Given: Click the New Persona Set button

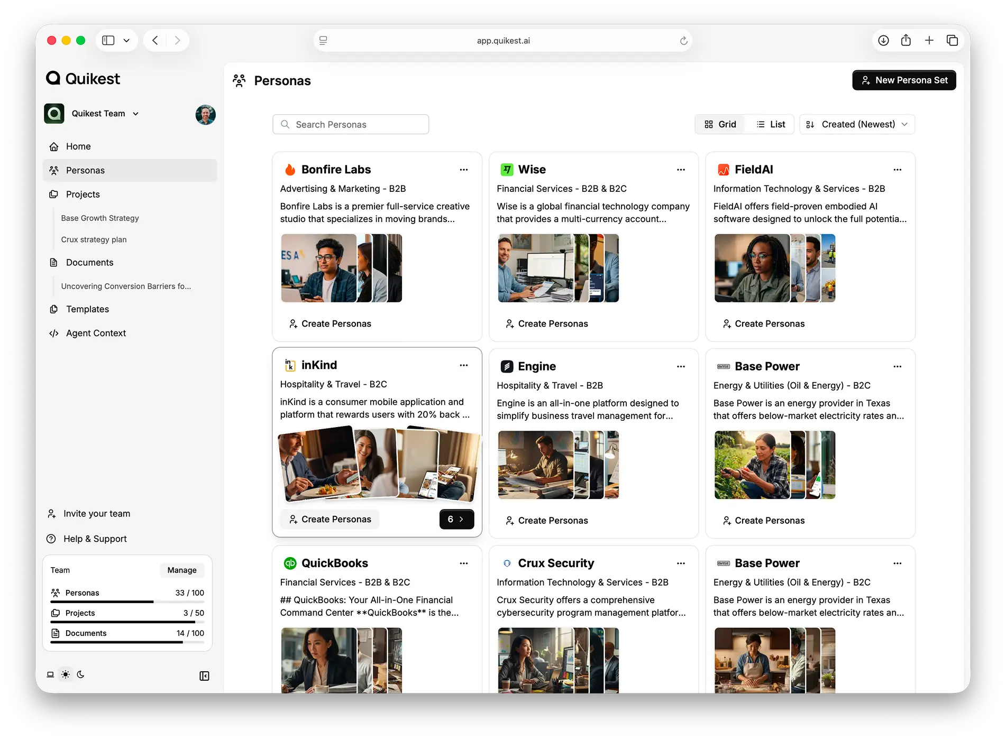Looking at the screenshot, I should pyautogui.click(x=904, y=80).
